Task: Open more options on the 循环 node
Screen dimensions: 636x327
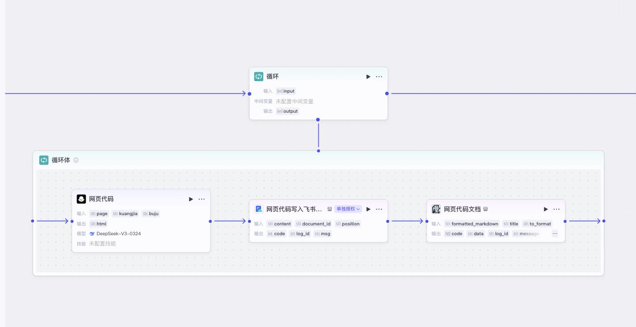Action: coord(379,77)
